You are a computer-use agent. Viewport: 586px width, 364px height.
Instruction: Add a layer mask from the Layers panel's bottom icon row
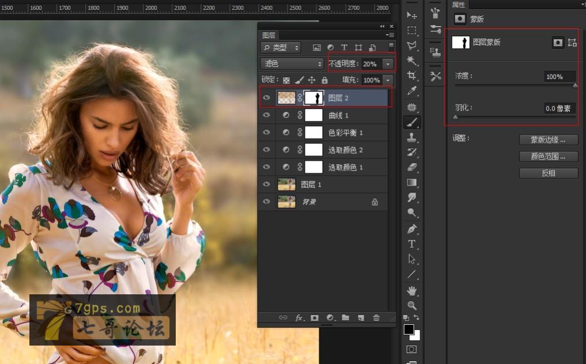point(315,318)
